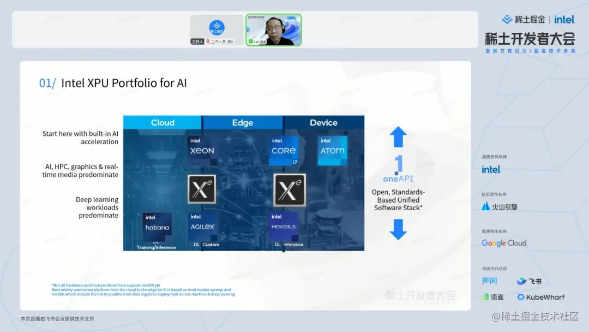Click the Intel Core i7 badge
The width and height of the screenshot is (589, 332).
pos(284,150)
